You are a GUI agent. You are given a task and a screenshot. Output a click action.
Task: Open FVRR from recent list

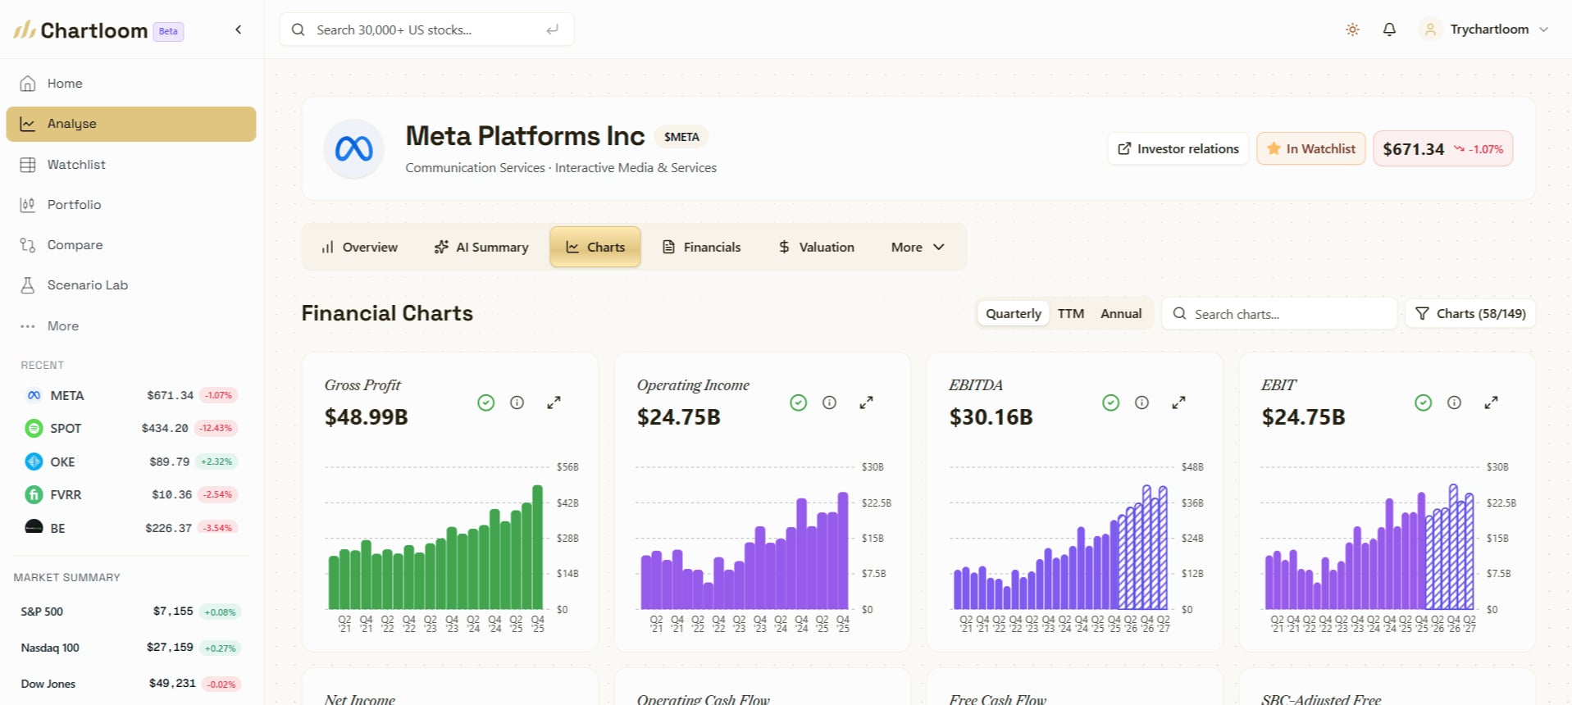131,494
